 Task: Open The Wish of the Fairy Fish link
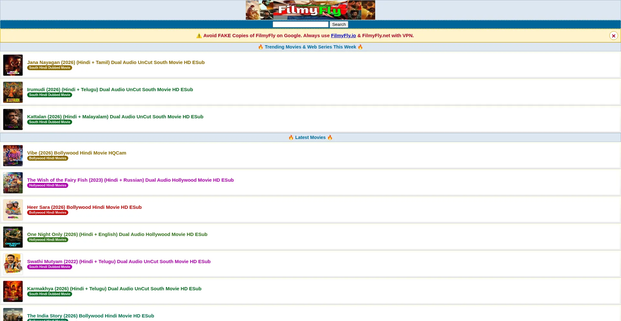coord(130,180)
